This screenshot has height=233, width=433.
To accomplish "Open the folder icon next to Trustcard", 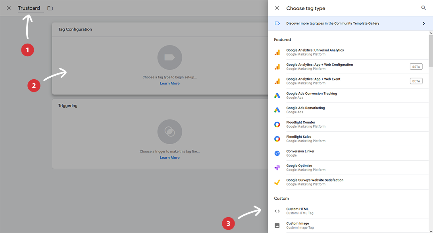I will click(x=50, y=8).
